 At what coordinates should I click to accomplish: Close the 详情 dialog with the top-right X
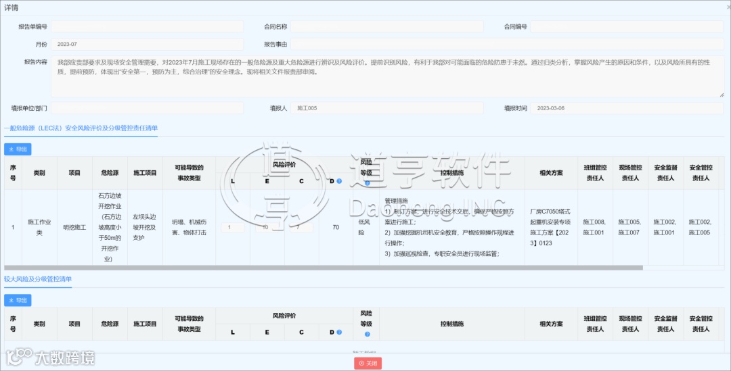point(728,8)
